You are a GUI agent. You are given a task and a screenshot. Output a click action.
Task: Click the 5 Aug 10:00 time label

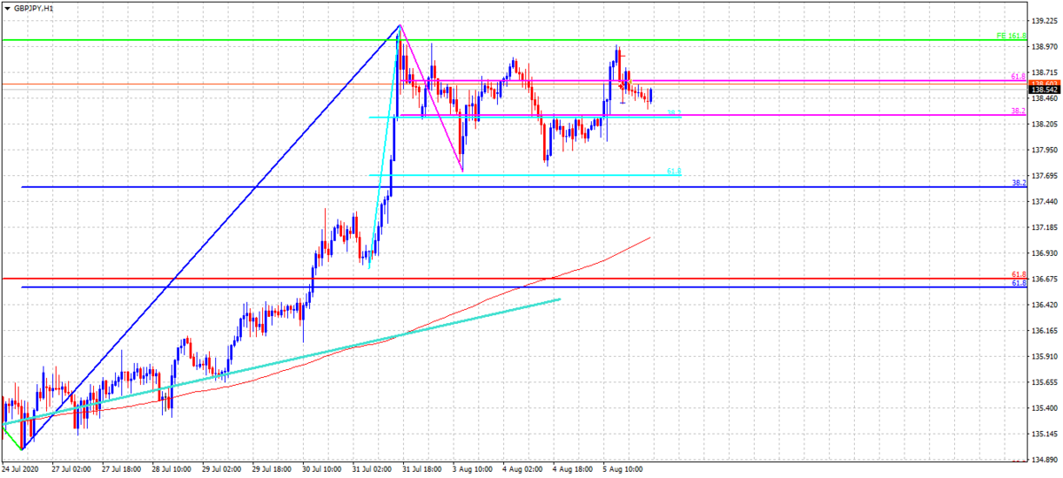pos(624,468)
